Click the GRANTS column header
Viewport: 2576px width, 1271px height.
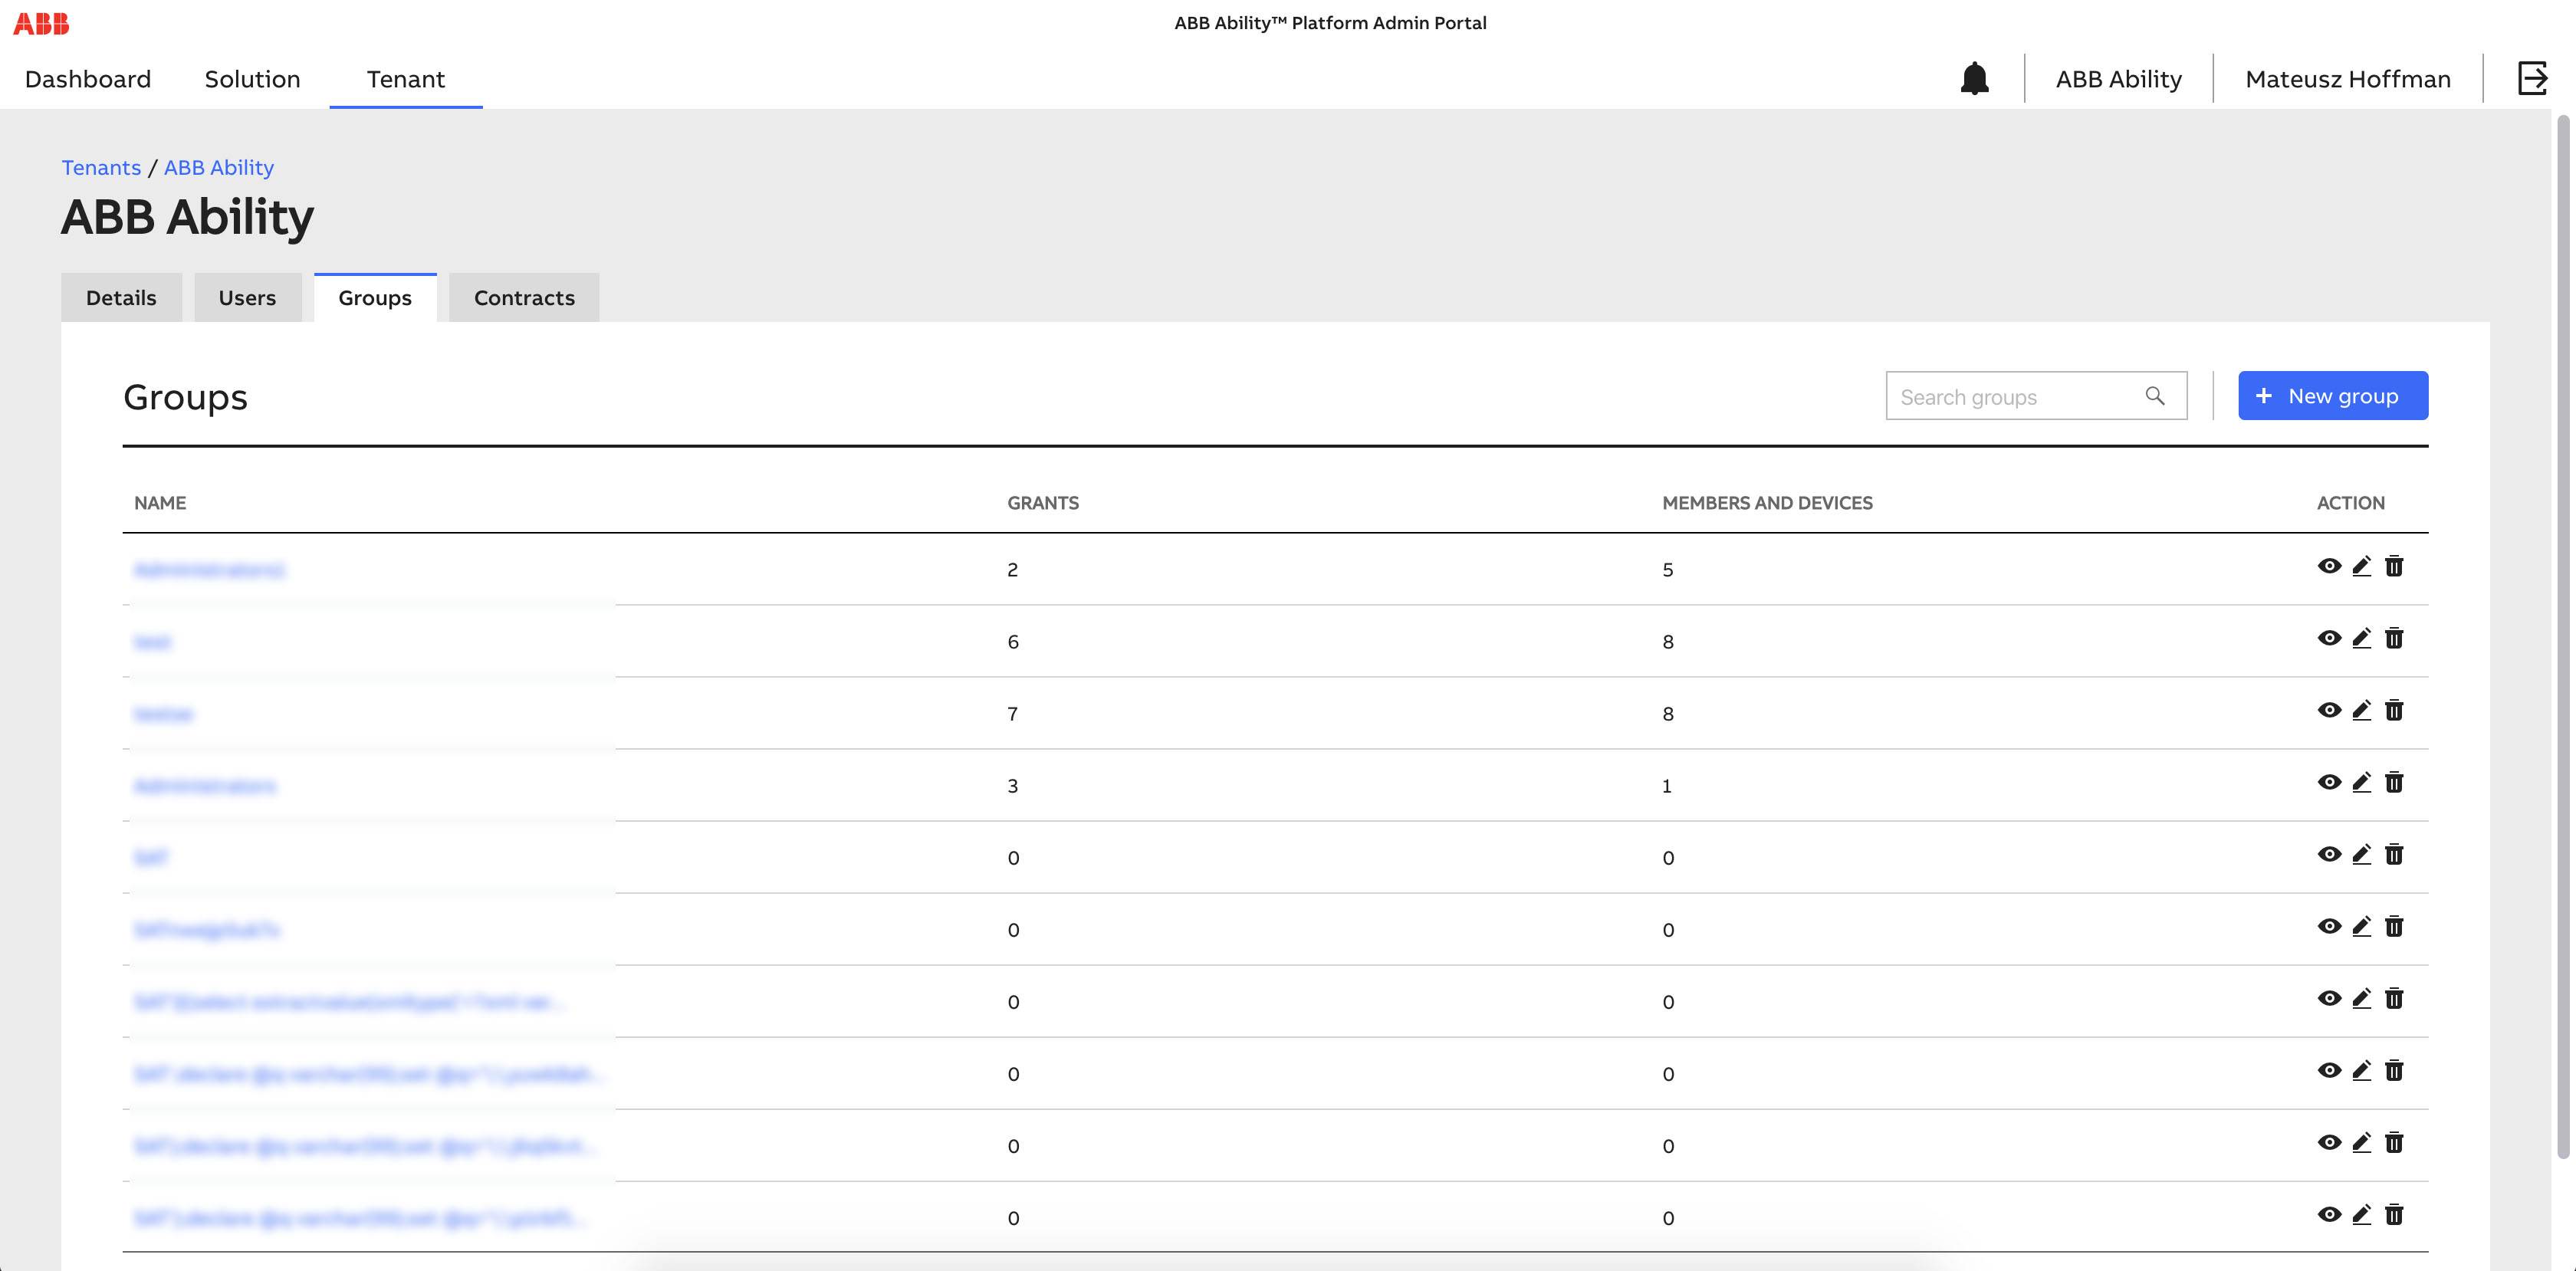[1043, 503]
